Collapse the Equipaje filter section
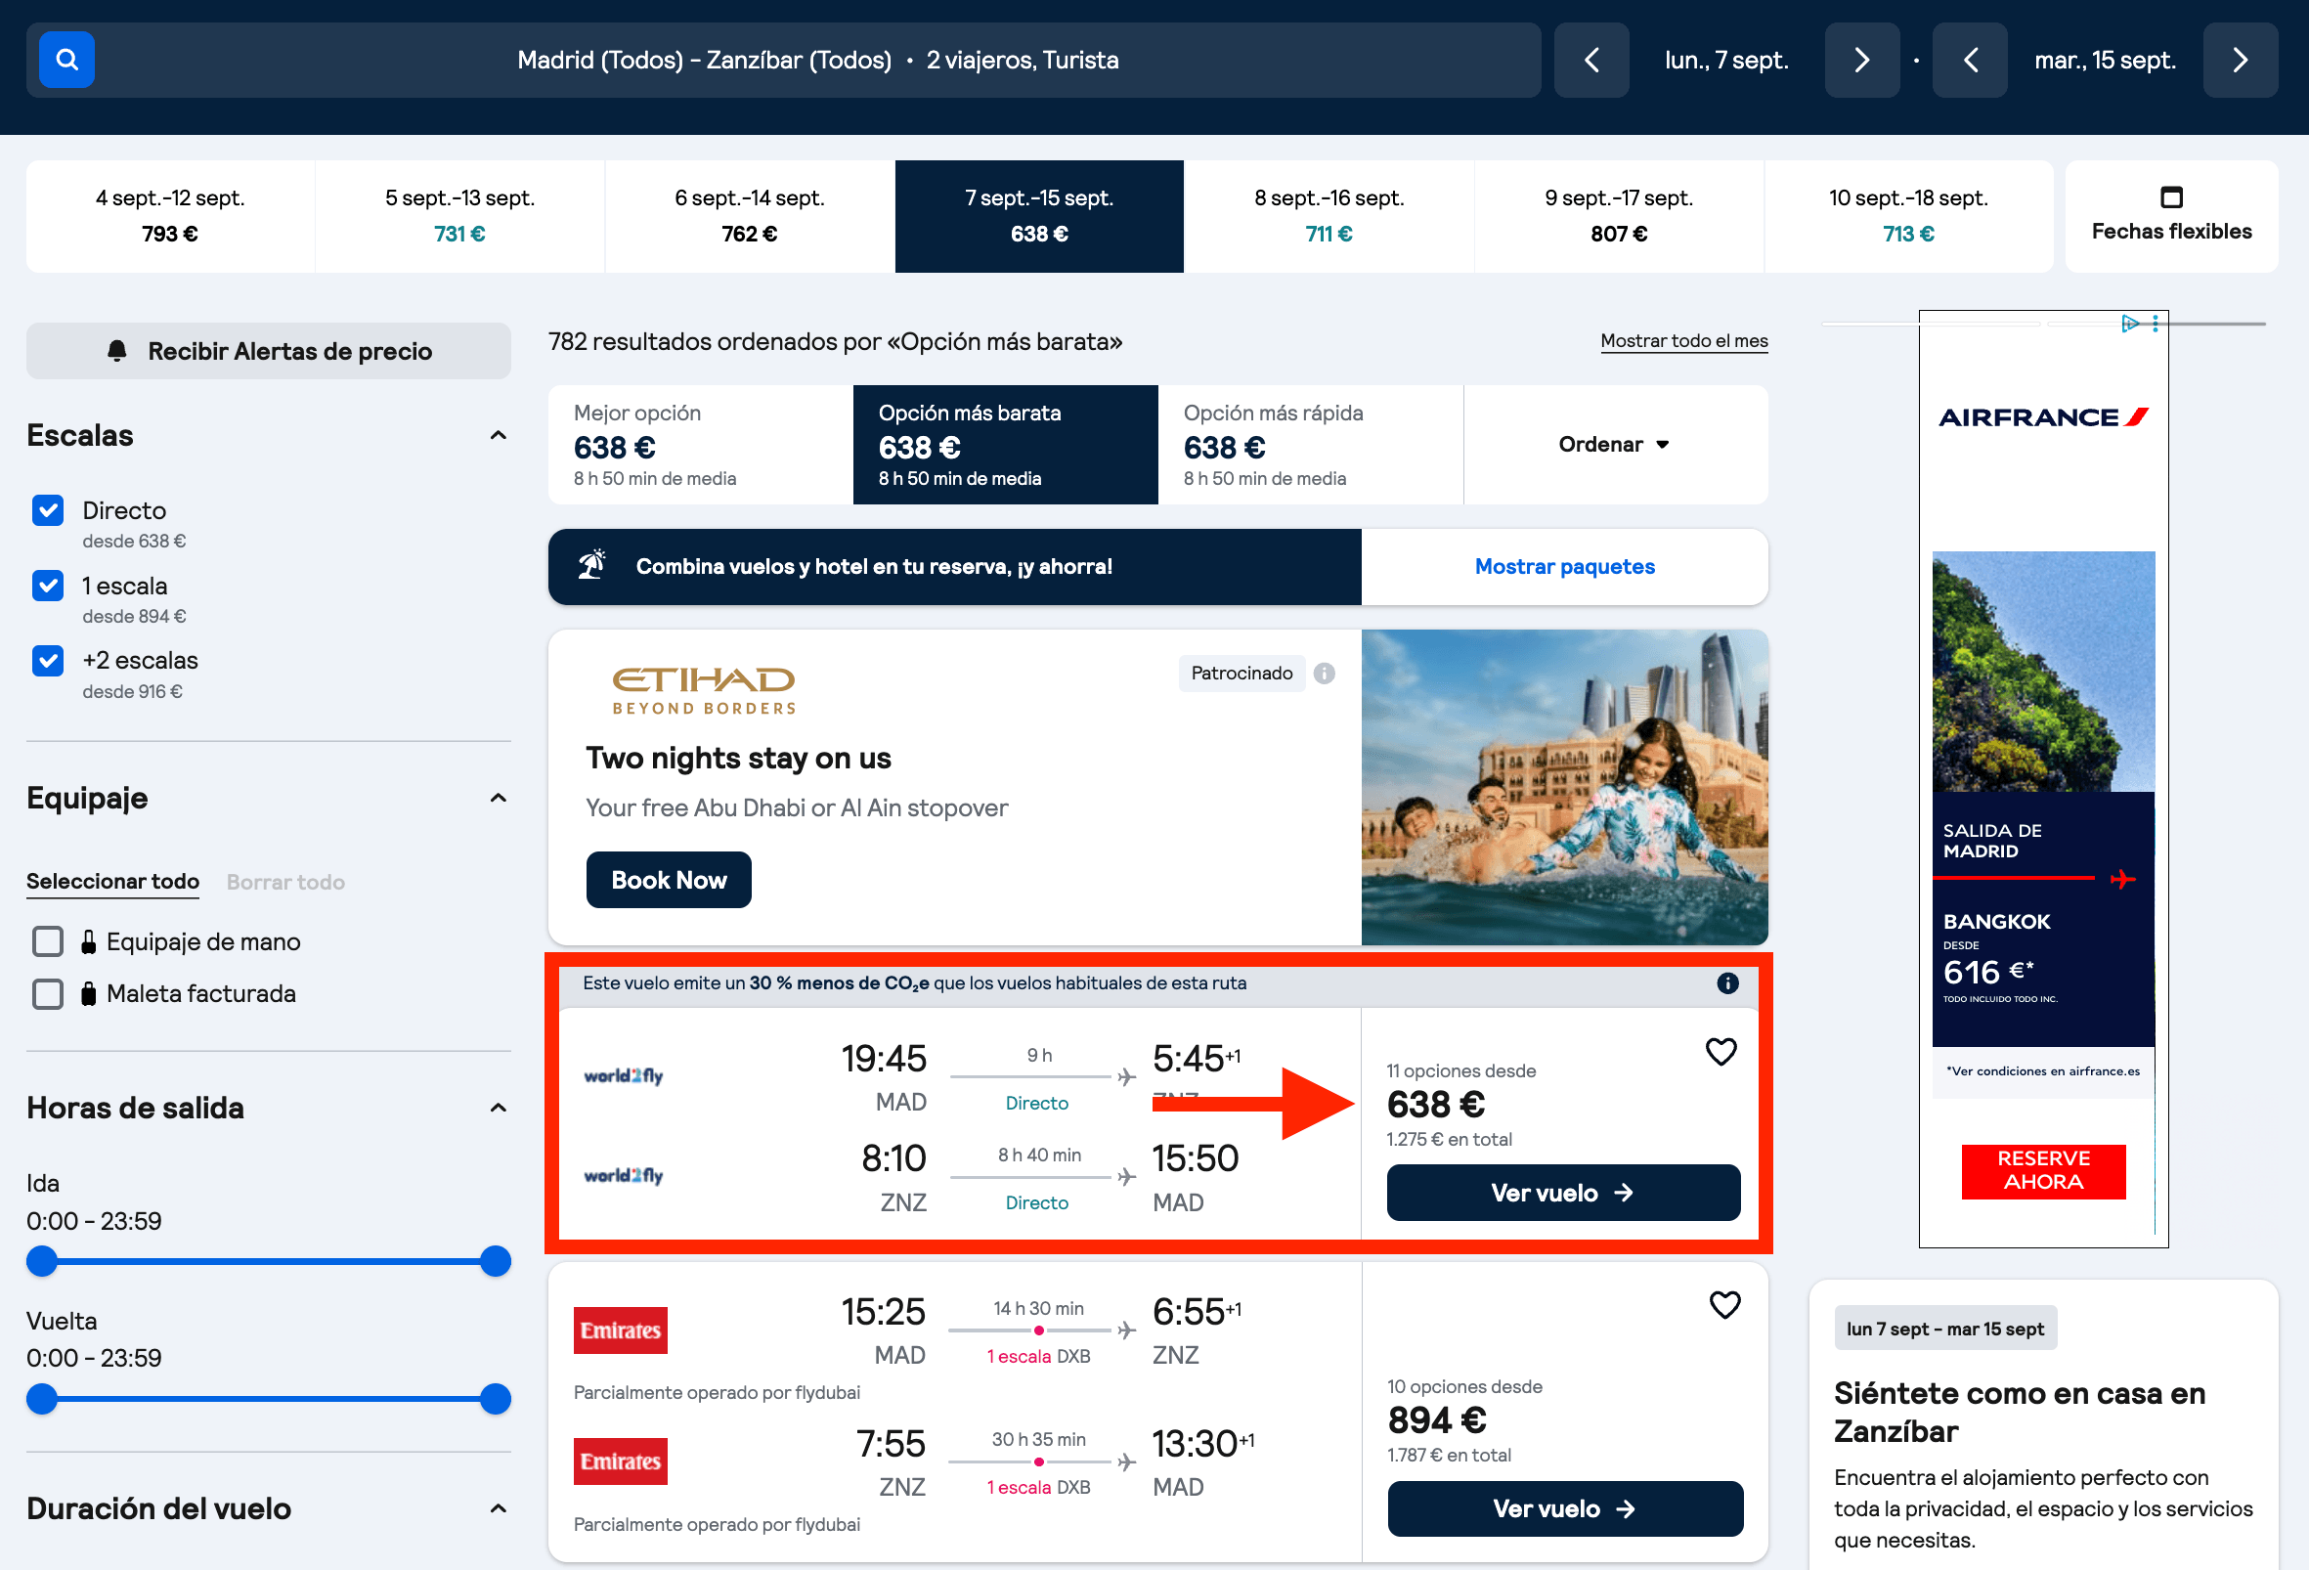 (x=499, y=798)
